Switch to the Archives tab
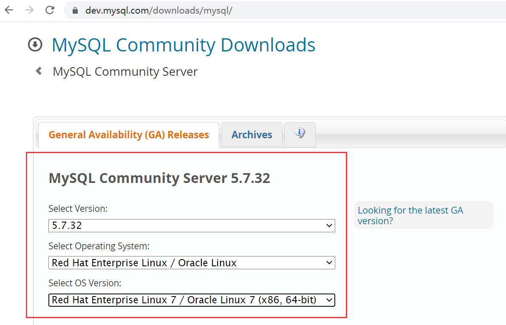Viewport: 506px width, 325px height. point(252,134)
